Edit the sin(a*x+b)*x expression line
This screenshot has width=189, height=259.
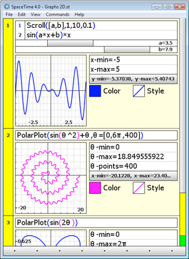(101, 35)
